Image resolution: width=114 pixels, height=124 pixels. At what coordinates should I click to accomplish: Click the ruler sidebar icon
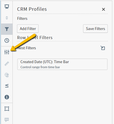click(7, 64)
